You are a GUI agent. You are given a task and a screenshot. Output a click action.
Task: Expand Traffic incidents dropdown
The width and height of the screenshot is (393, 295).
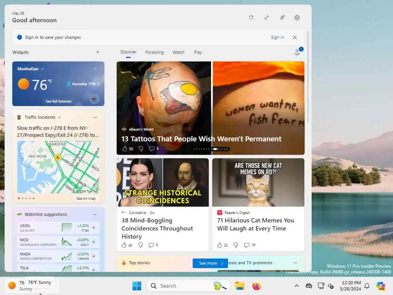[x=59, y=117]
